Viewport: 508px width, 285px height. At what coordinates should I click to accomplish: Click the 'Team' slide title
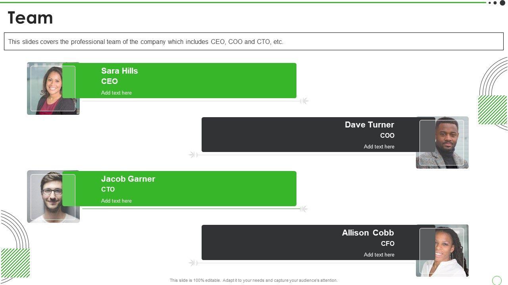(x=30, y=18)
